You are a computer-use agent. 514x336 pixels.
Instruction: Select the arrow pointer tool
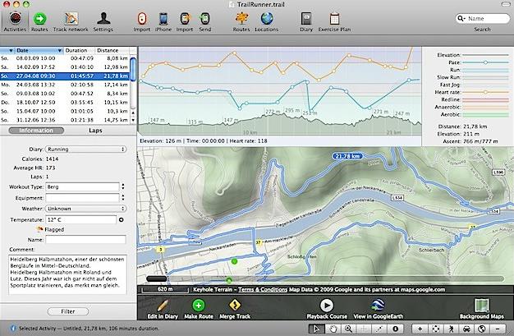pyautogui.click(x=316, y=329)
